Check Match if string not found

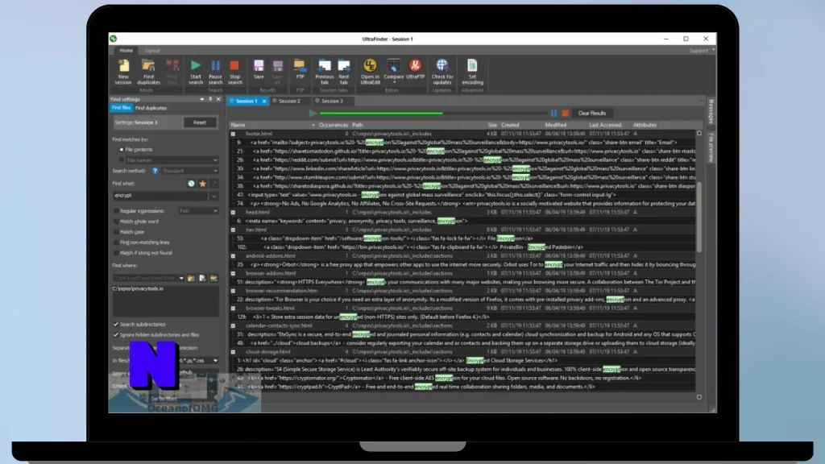click(116, 253)
